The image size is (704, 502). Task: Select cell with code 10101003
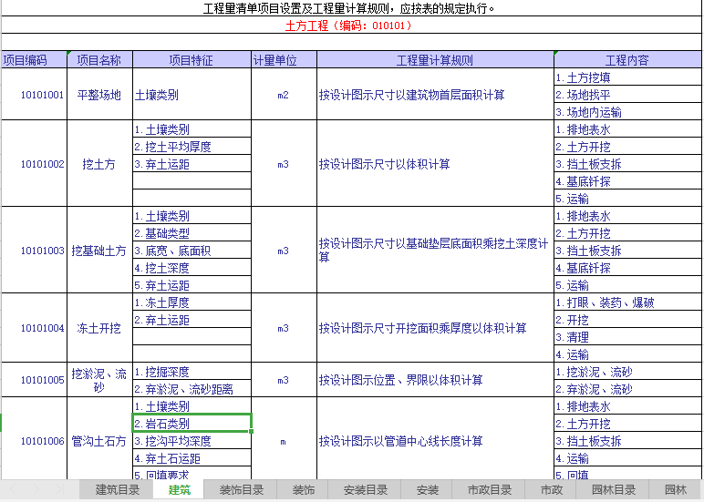43,251
